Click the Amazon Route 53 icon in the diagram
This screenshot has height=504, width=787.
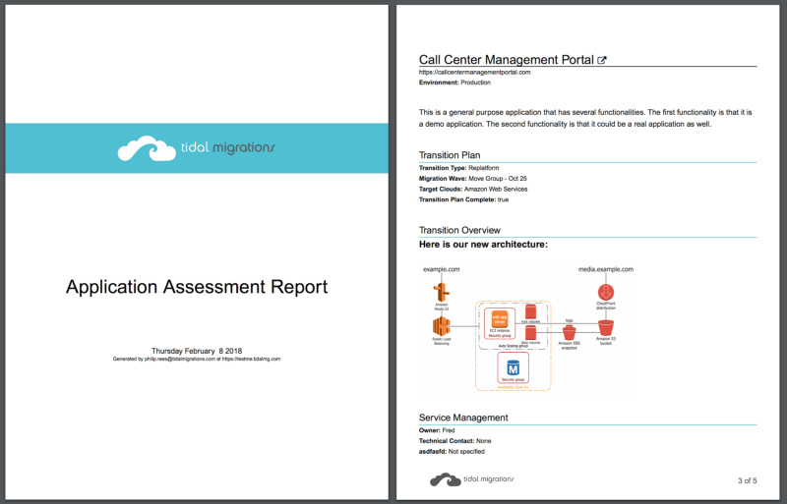441,292
